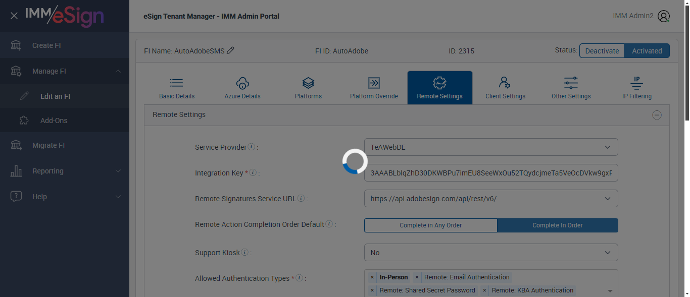This screenshot has width=690, height=297.
Task: Click the IMM eSign logo
Action: coord(65,16)
